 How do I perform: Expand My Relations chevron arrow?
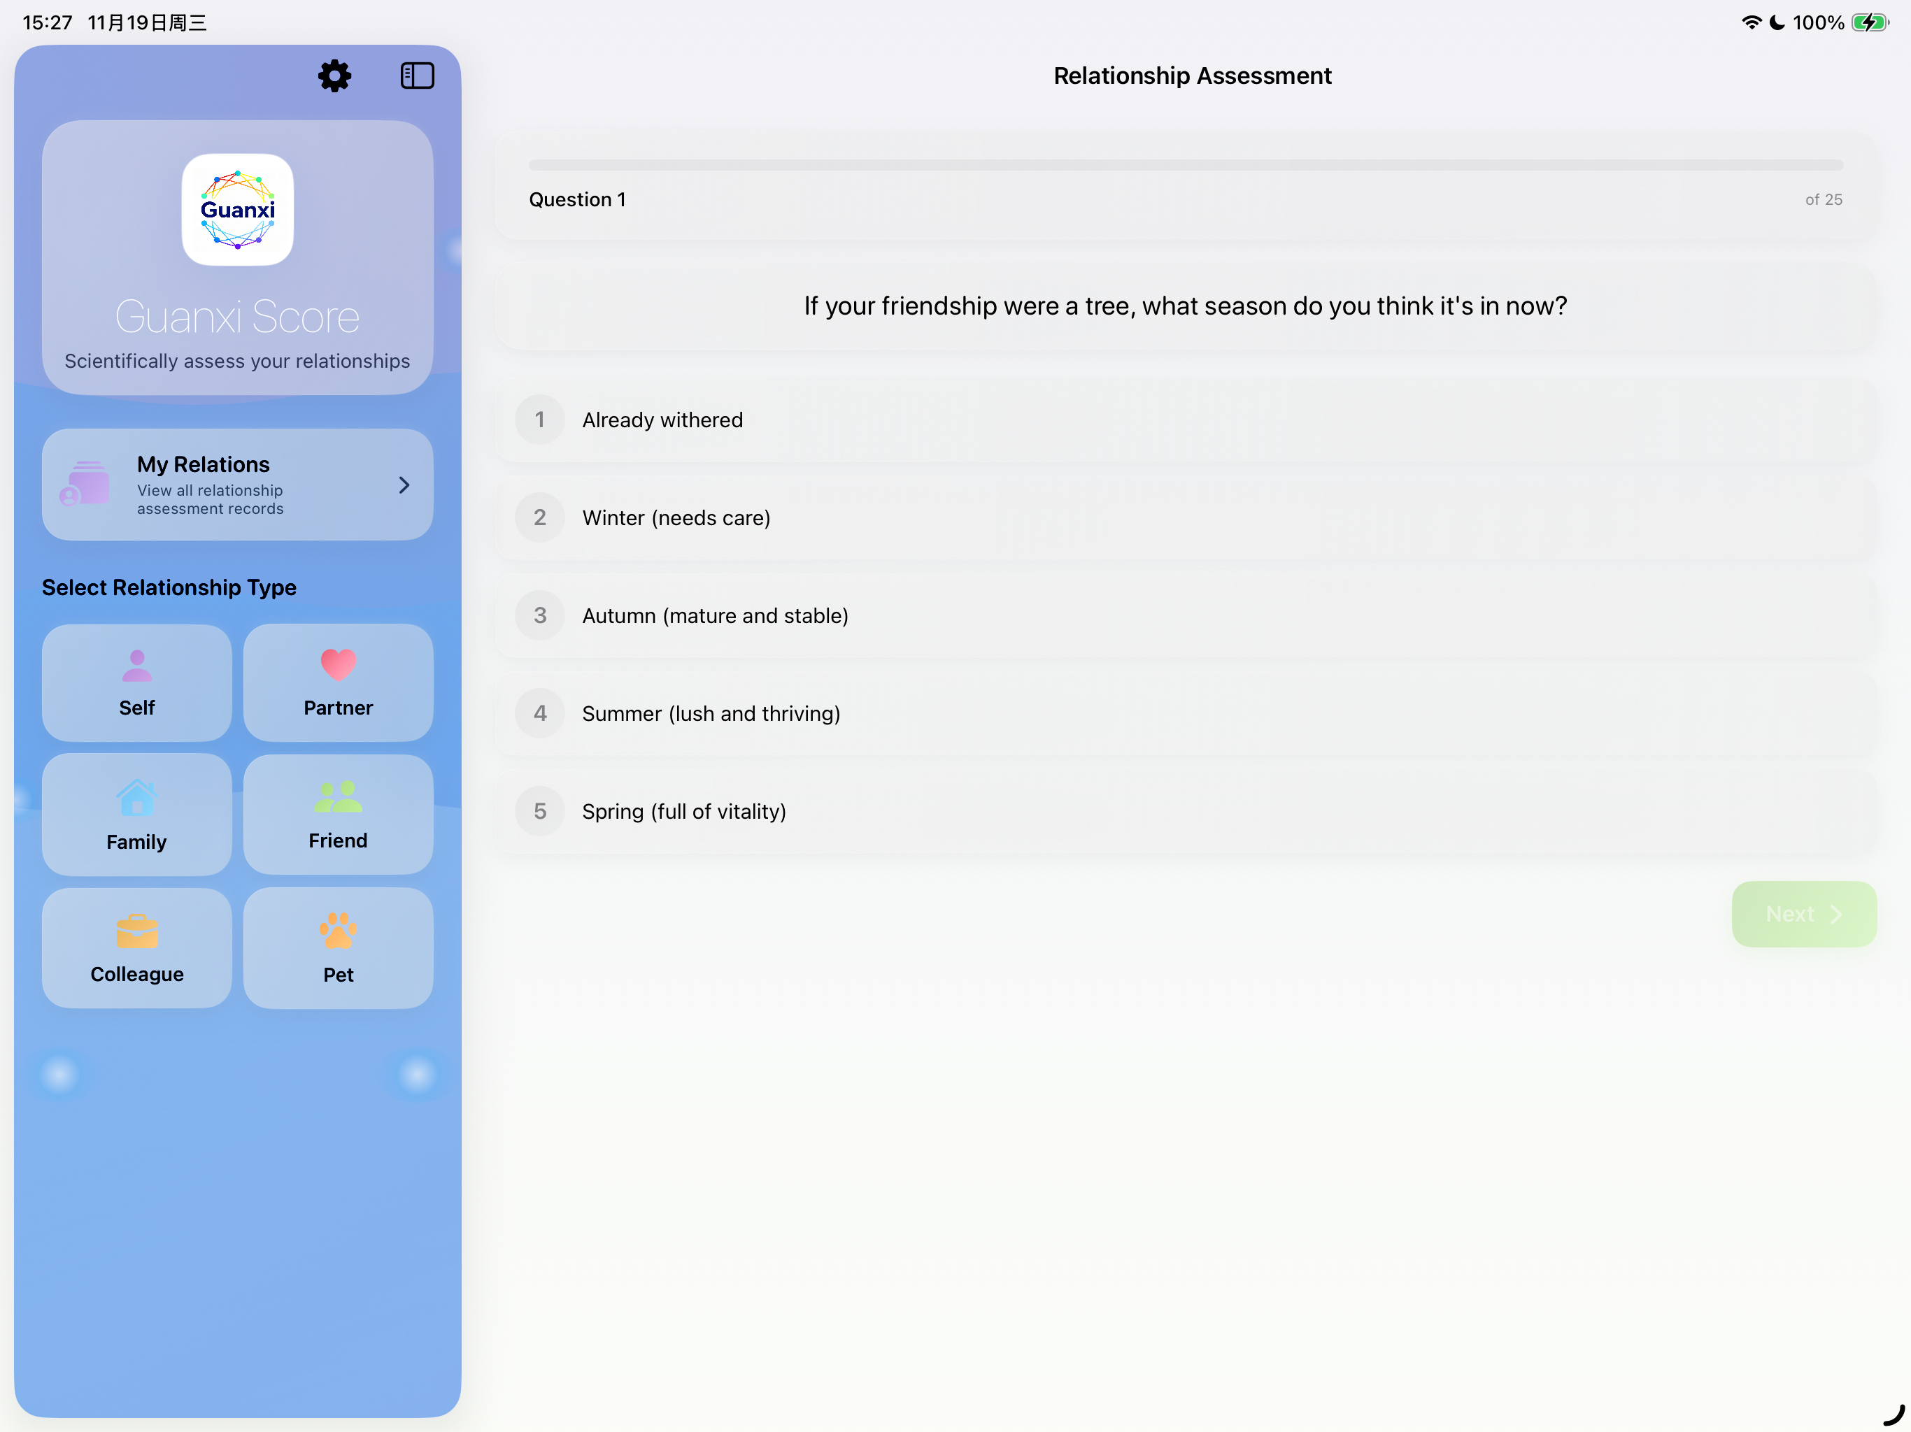(404, 485)
